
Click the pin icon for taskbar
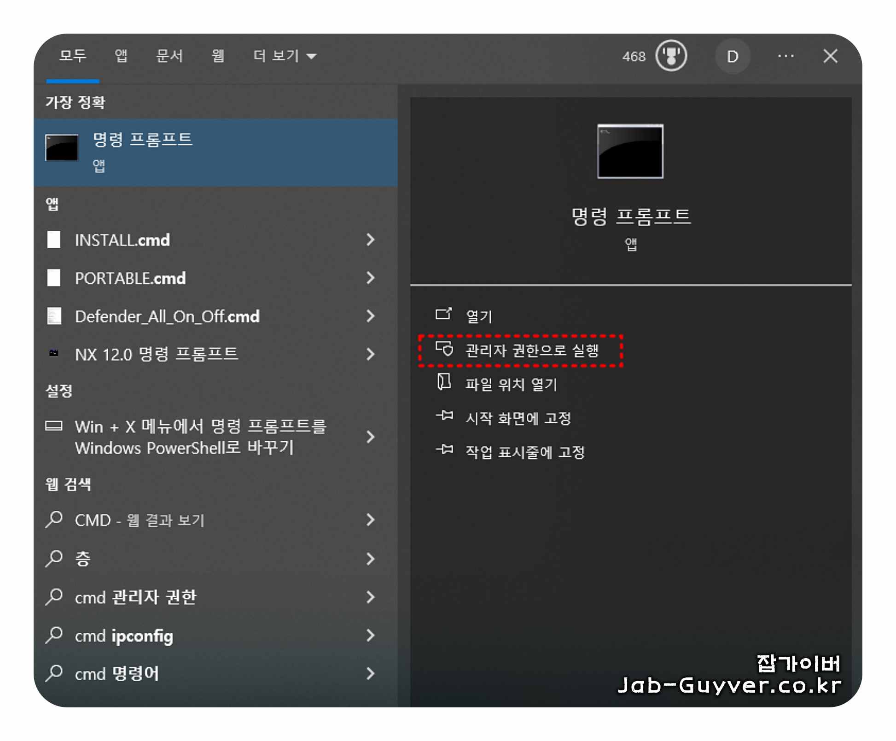tap(444, 450)
